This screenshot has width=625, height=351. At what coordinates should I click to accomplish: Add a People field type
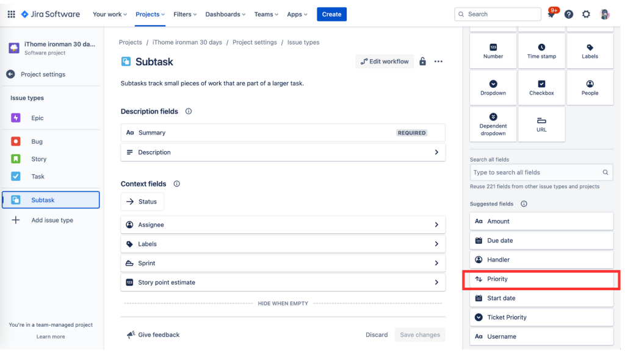pos(590,88)
